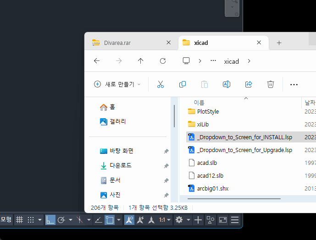The width and height of the screenshot is (316, 240).
Task: Toggle AutoScale annotation icon
Action: click(x=140, y=220)
